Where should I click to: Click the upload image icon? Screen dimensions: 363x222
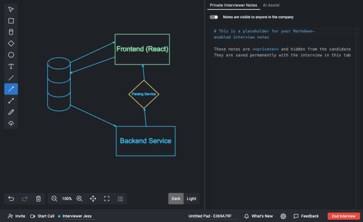point(11,124)
